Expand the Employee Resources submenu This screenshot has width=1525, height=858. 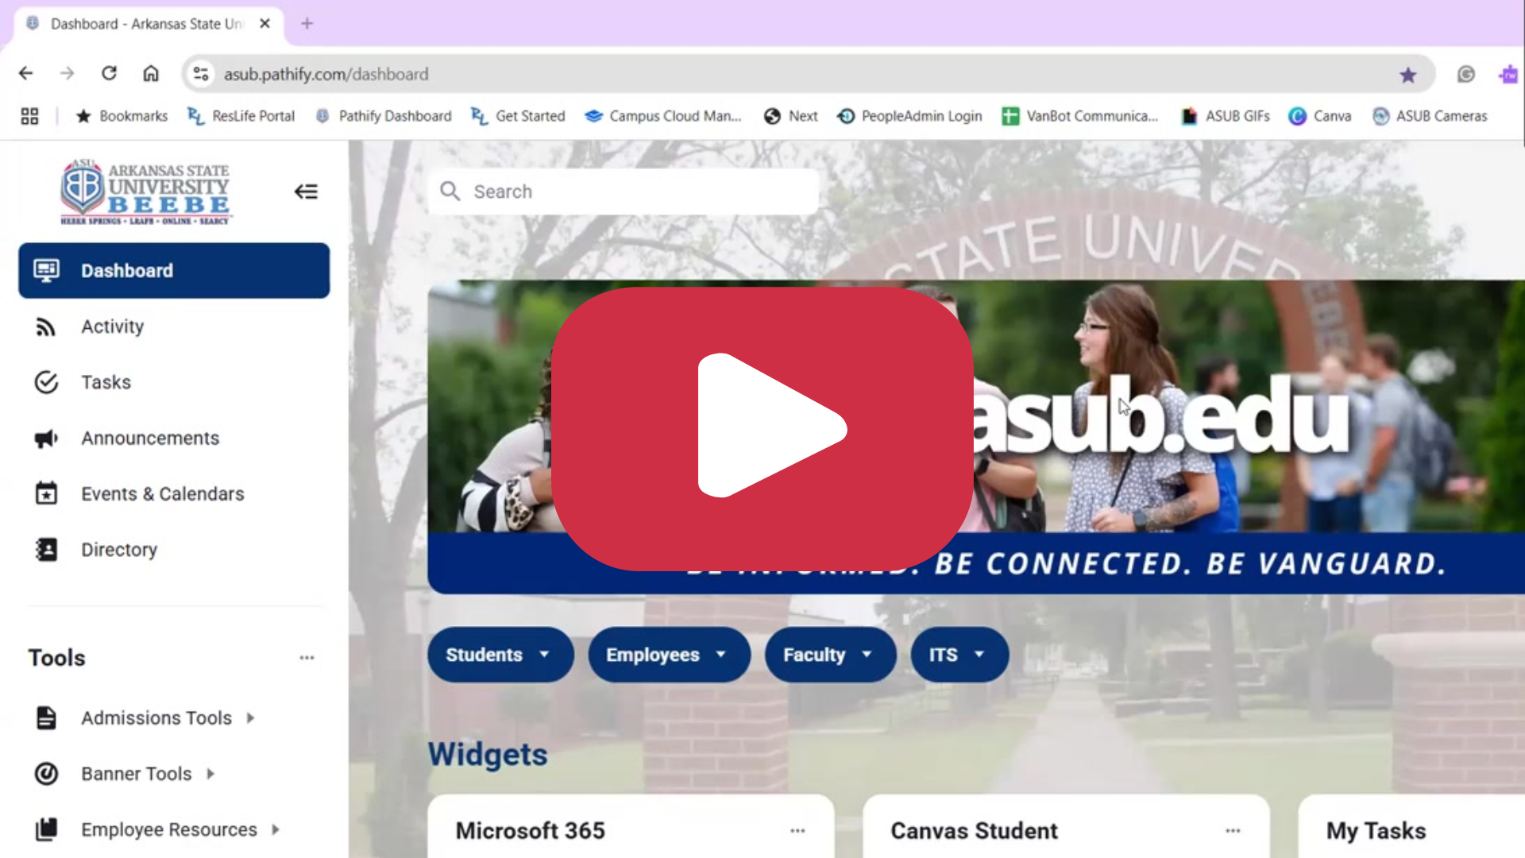point(275,829)
